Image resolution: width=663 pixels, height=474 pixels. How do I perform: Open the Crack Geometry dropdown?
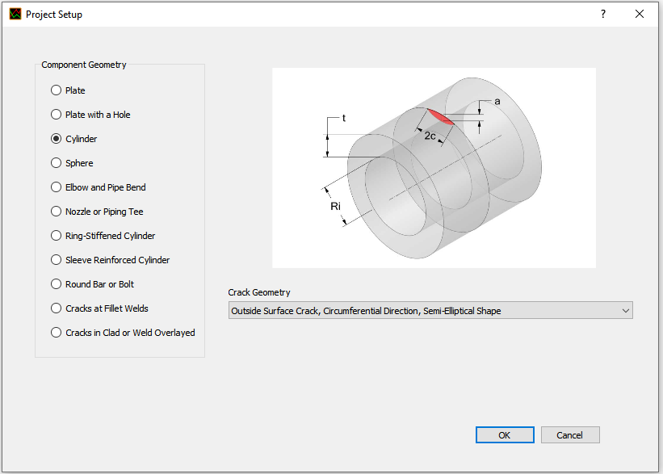(x=420, y=311)
